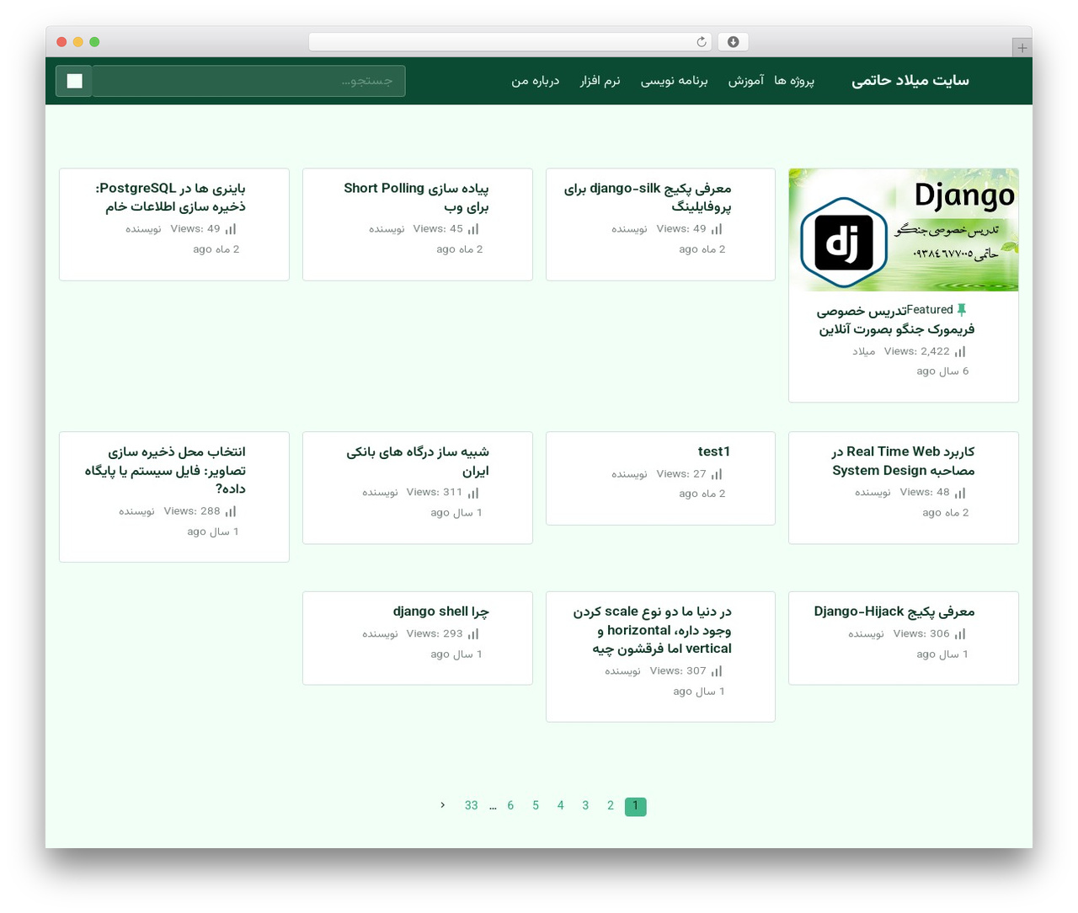1078x913 pixels.
Task: Go to pagination page 33
Action: pyautogui.click(x=472, y=806)
